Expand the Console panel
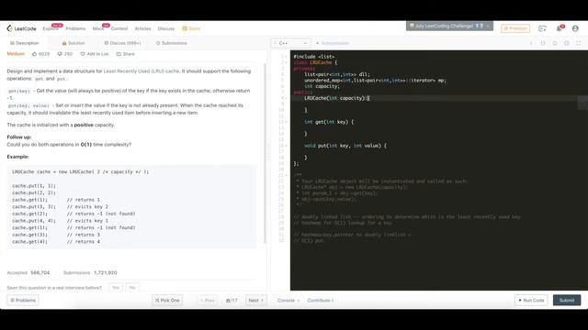Viewport: 588px width, 330px height. point(288,300)
